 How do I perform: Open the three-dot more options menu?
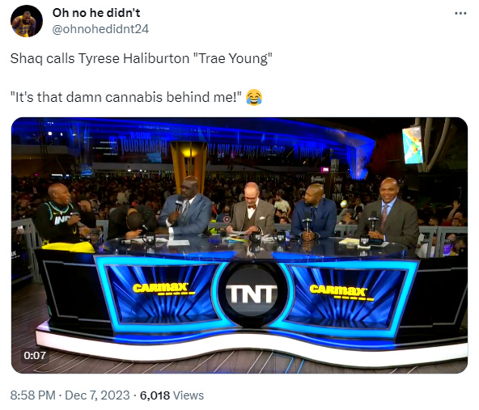[x=460, y=13]
